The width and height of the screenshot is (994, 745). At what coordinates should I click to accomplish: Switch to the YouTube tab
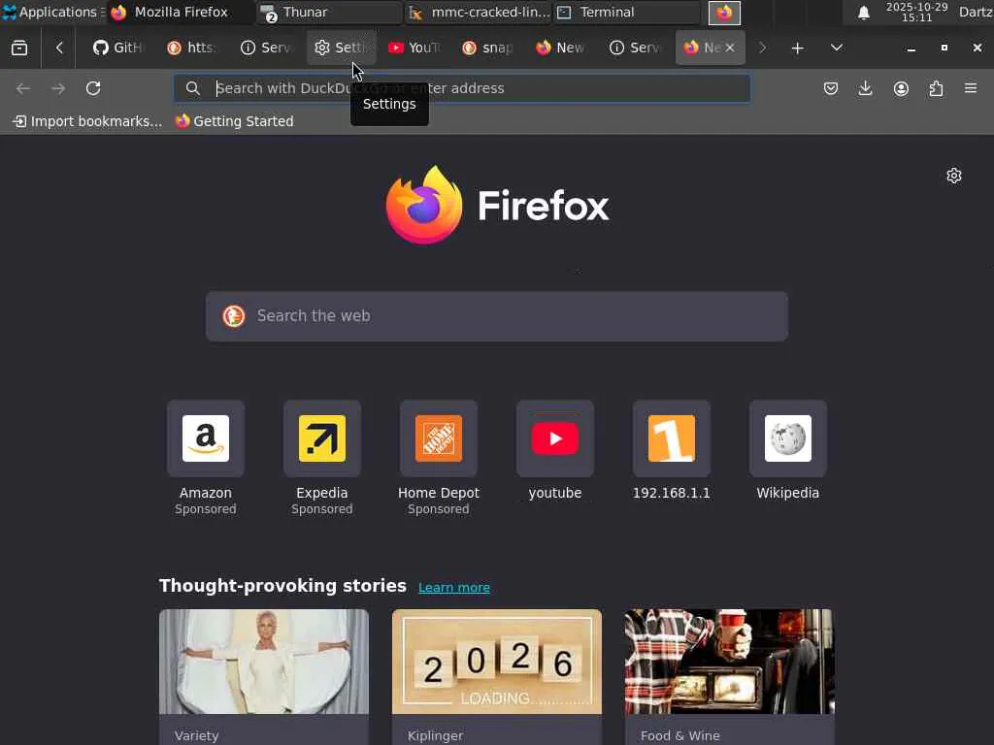coord(414,49)
